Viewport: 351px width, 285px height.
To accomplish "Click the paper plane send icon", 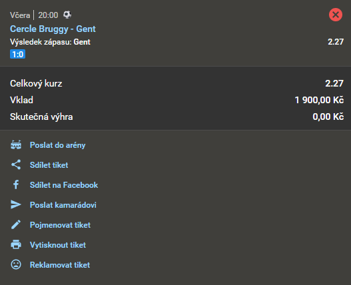I will (x=16, y=204).
